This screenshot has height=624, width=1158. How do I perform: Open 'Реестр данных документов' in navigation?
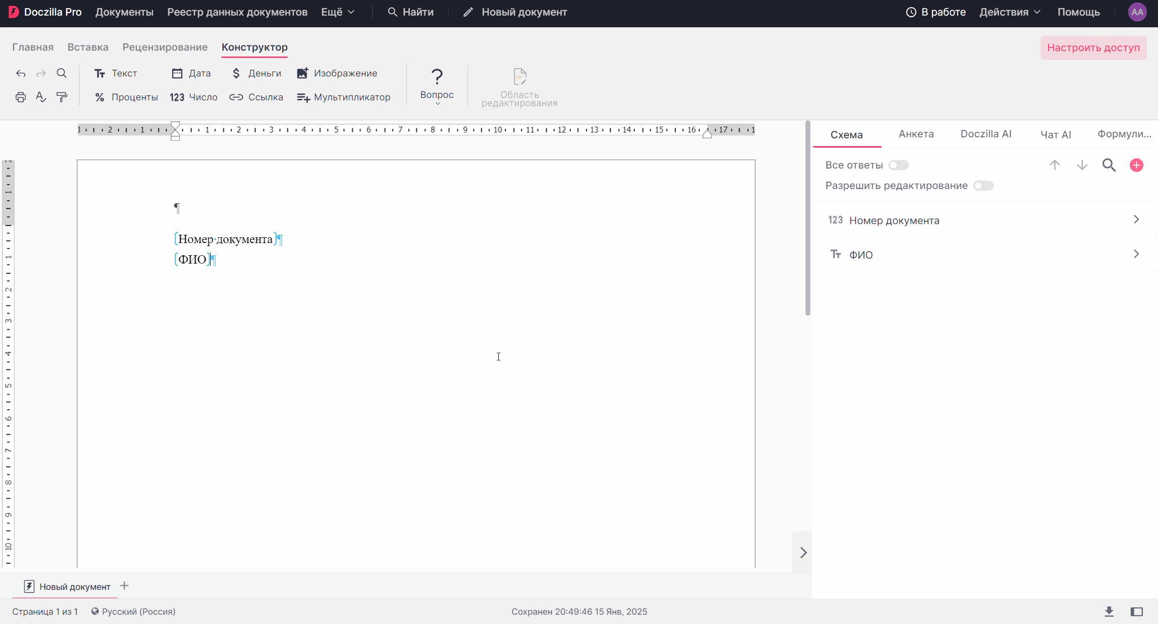[x=237, y=12]
